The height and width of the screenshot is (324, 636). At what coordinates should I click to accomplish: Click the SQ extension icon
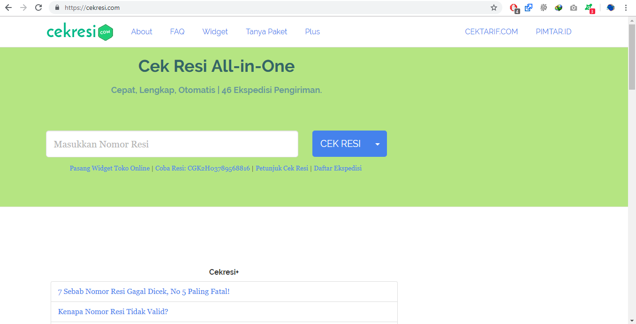coord(544,8)
